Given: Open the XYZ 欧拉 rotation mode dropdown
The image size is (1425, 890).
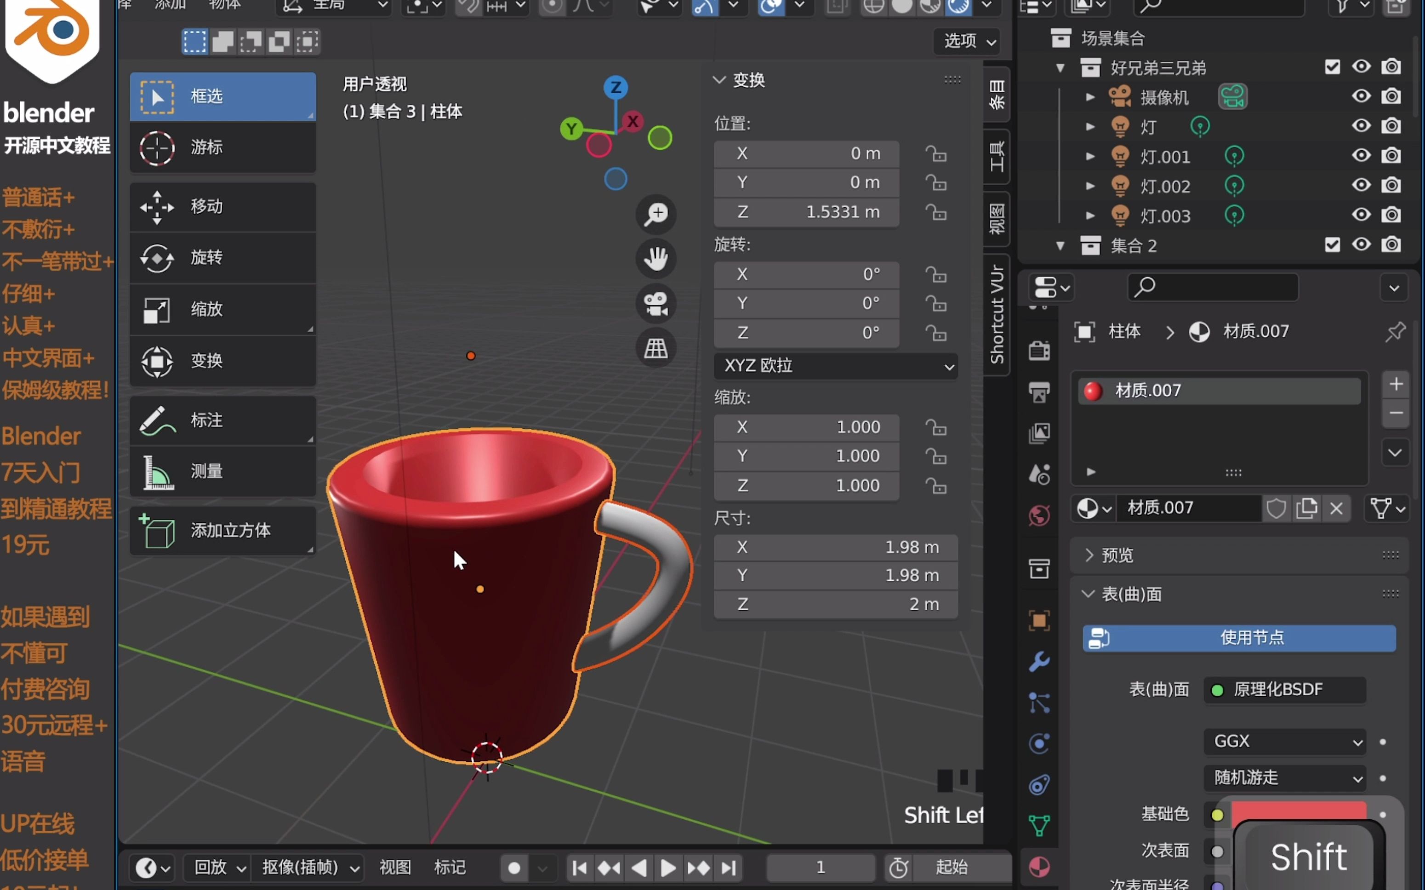Looking at the screenshot, I should [836, 366].
